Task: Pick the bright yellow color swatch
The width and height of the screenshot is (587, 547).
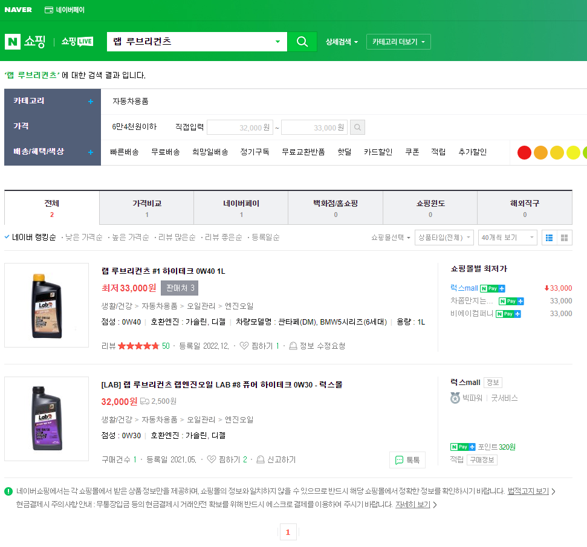Action: pyautogui.click(x=573, y=152)
